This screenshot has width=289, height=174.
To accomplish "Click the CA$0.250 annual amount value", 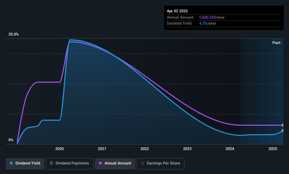I will coord(207,17).
